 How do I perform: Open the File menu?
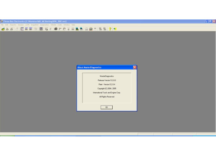click(2, 25)
